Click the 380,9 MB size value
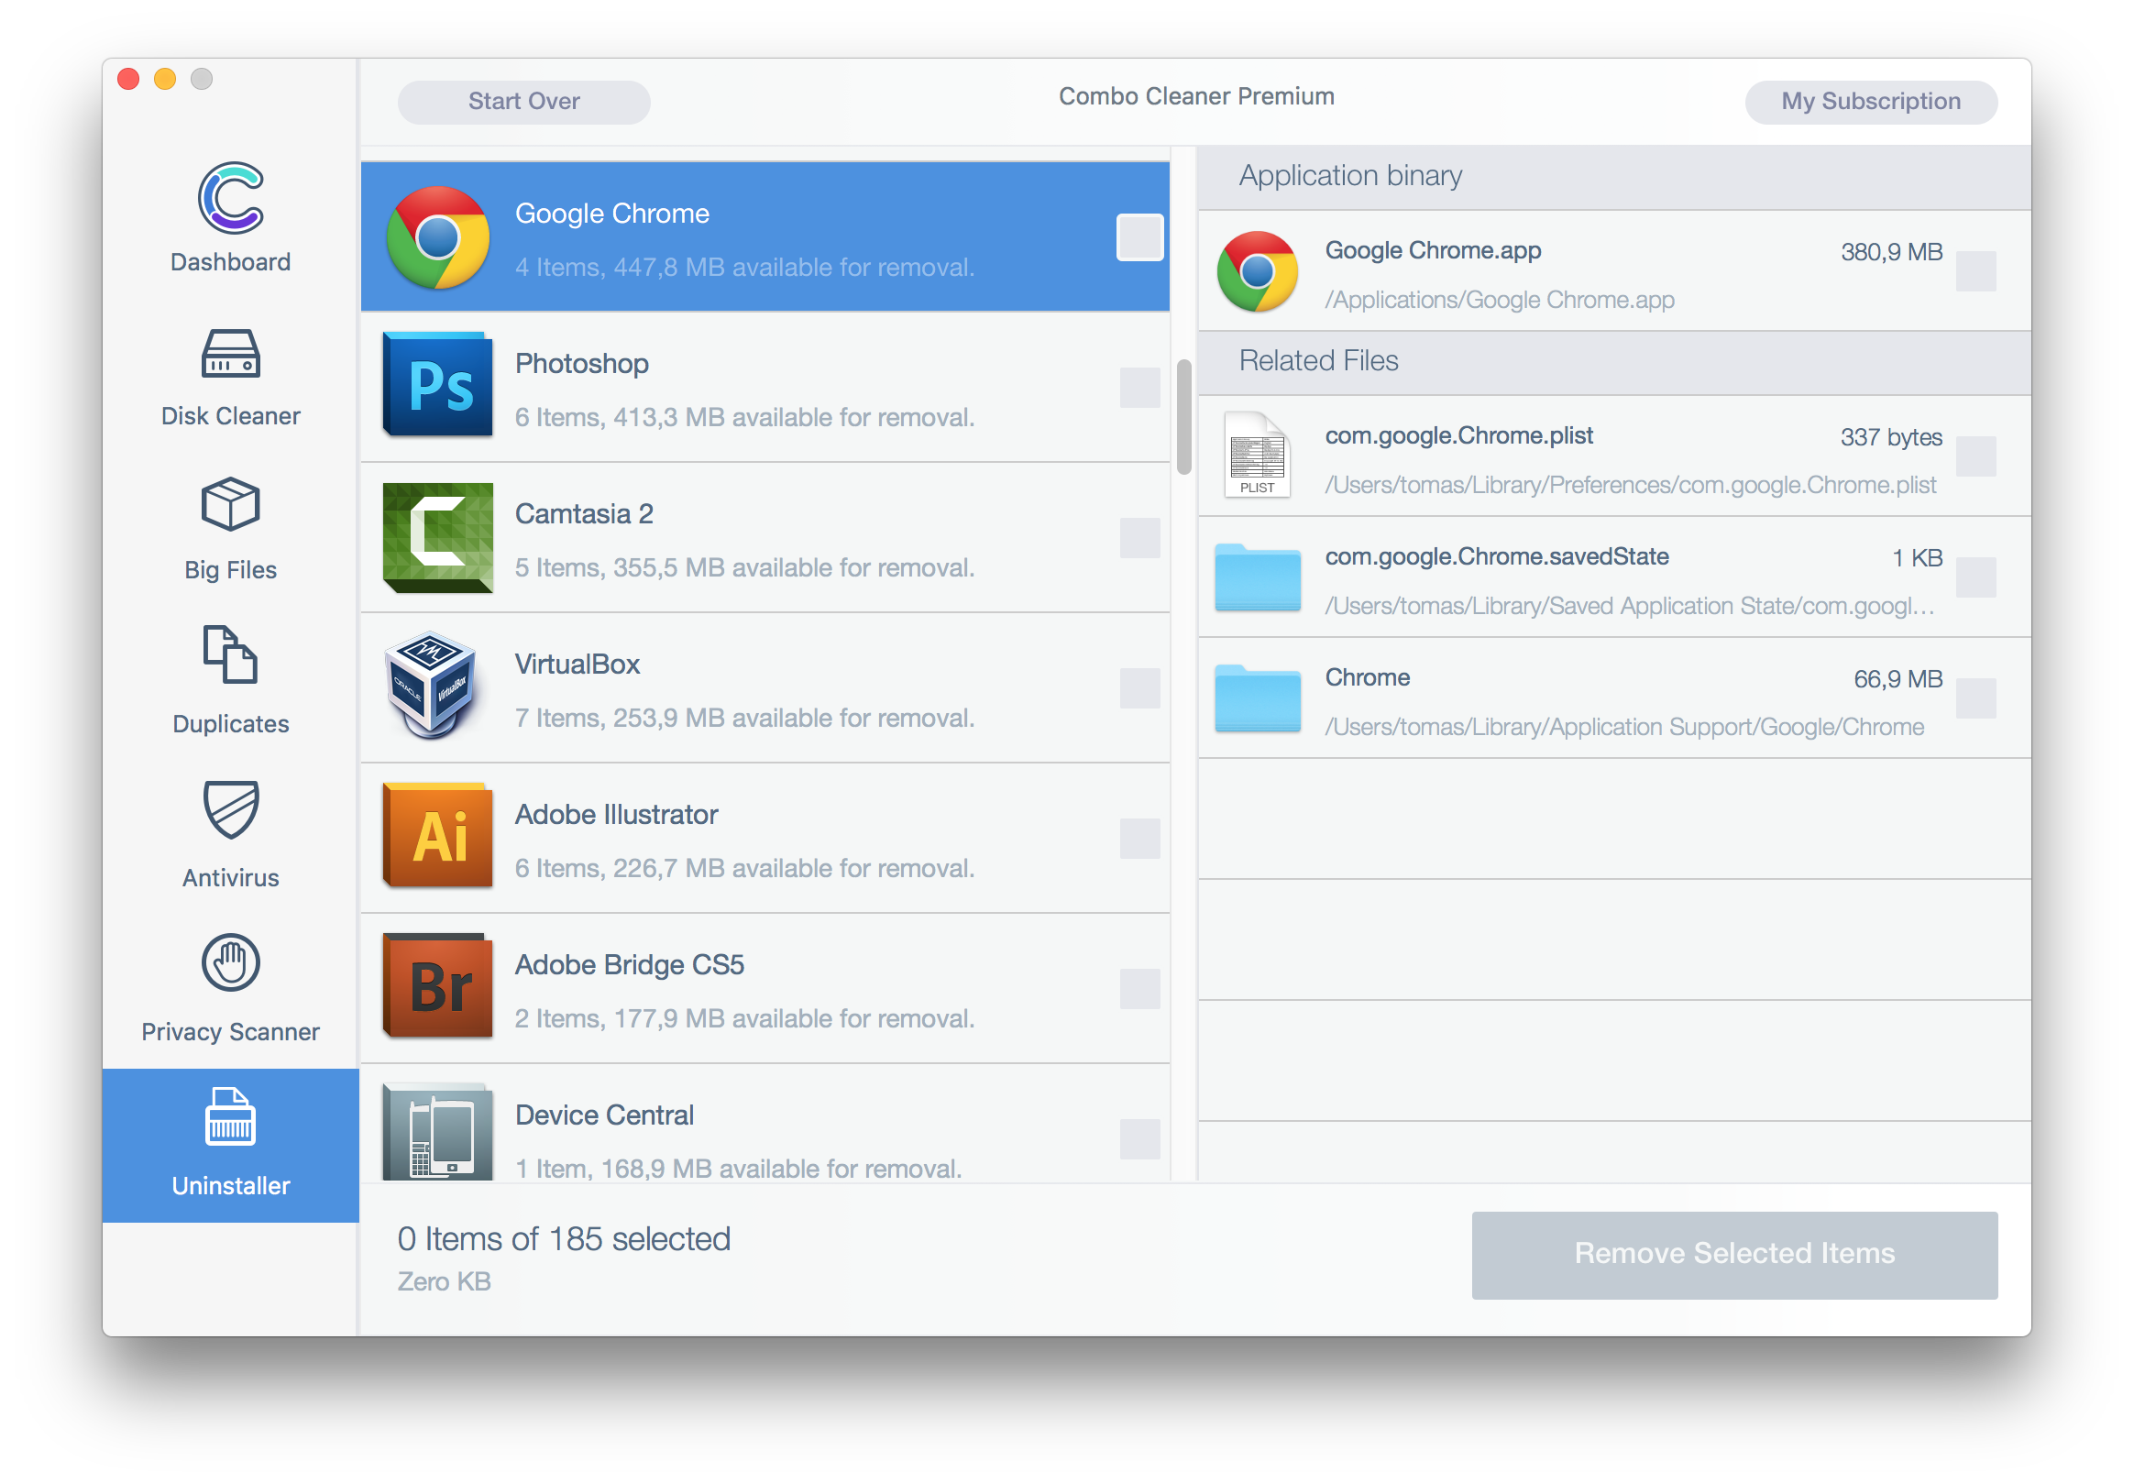Viewport: 2134px width, 1483px height. click(x=1890, y=252)
